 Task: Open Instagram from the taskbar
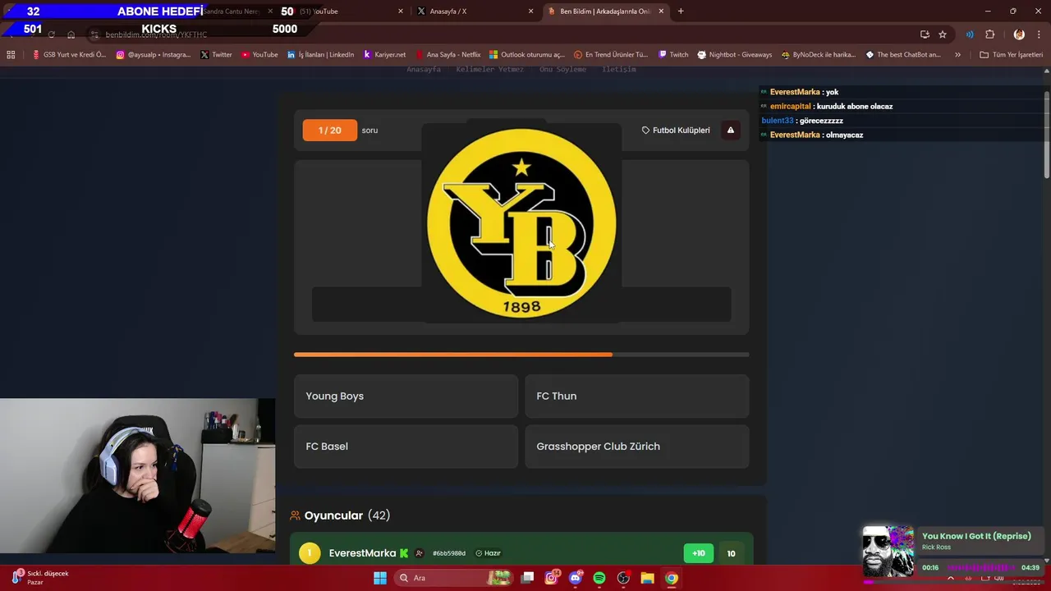tap(551, 578)
